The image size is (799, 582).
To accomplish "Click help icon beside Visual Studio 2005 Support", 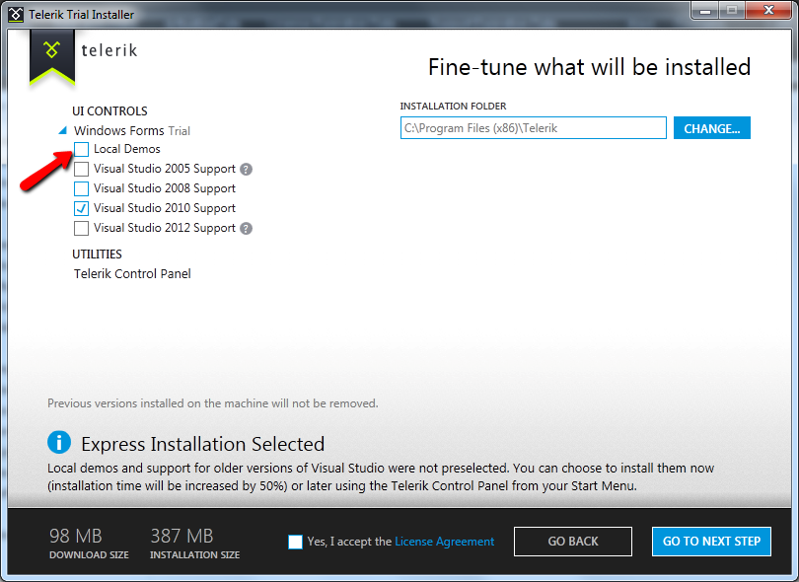I will (246, 169).
